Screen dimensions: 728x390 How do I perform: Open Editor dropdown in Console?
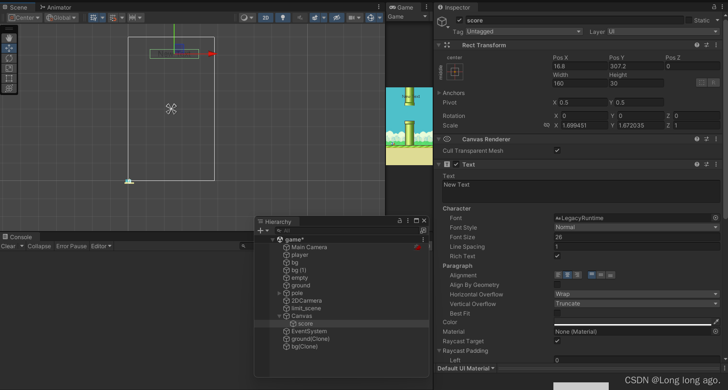(101, 246)
